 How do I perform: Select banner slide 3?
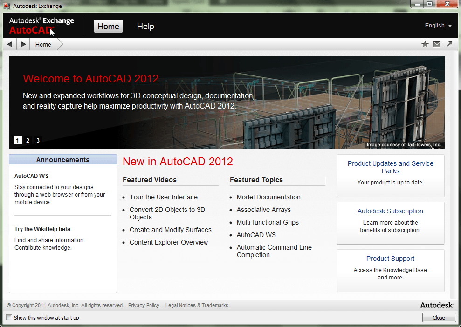[38, 140]
